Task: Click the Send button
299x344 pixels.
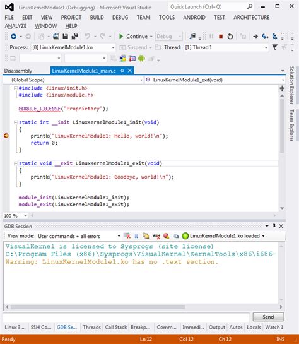Action: (x=268, y=317)
